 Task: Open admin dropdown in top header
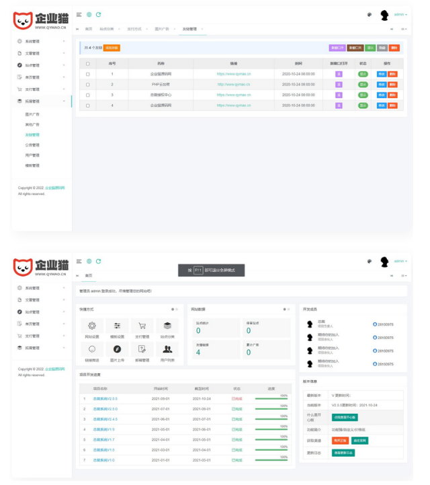[400, 14]
